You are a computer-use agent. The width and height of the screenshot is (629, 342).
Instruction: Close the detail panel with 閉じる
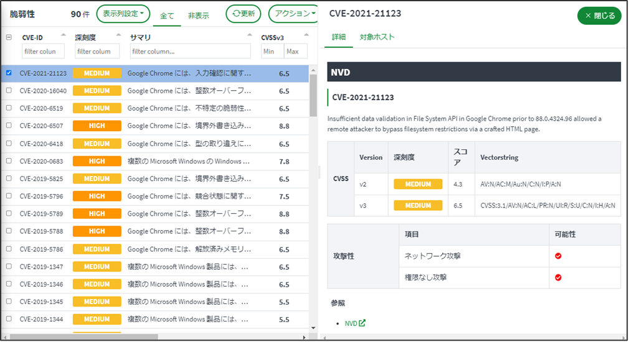click(599, 16)
